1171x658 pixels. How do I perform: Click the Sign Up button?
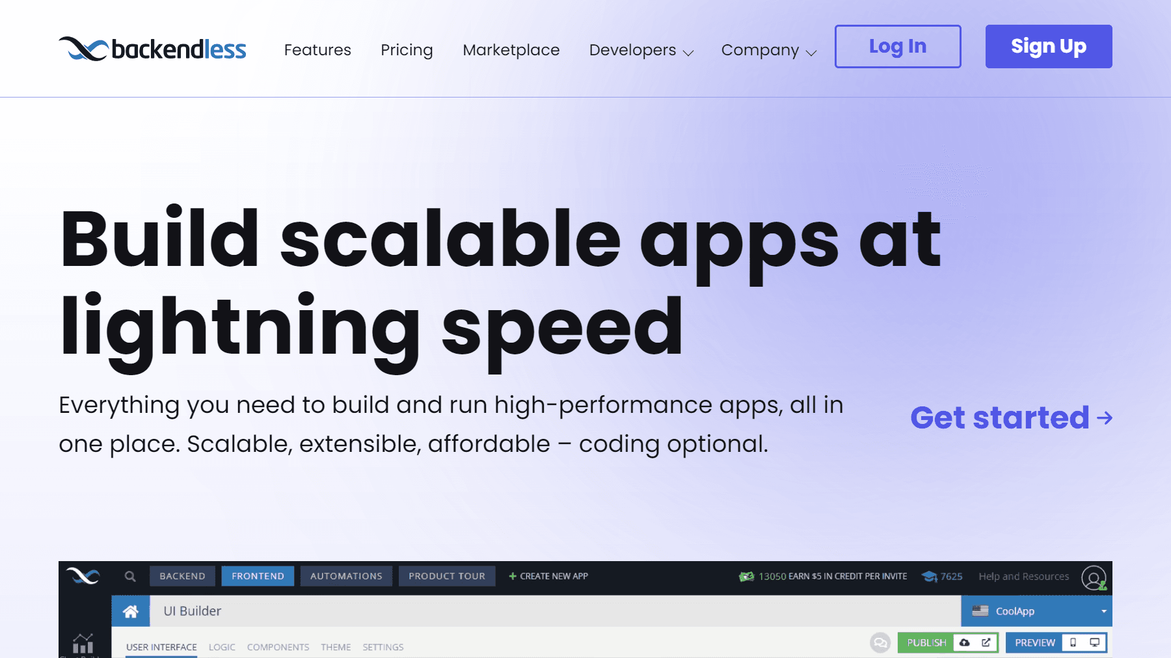pos(1048,46)
